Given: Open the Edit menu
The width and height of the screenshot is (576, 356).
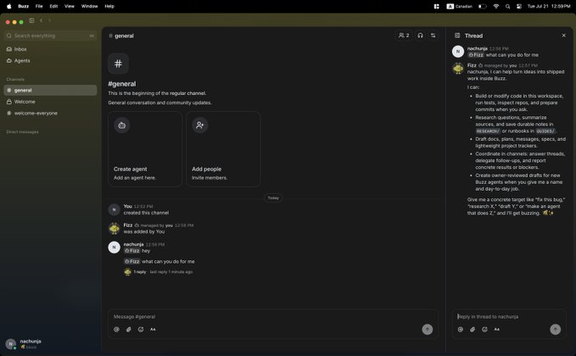Looking at the screenshot, I should [53, 6].
